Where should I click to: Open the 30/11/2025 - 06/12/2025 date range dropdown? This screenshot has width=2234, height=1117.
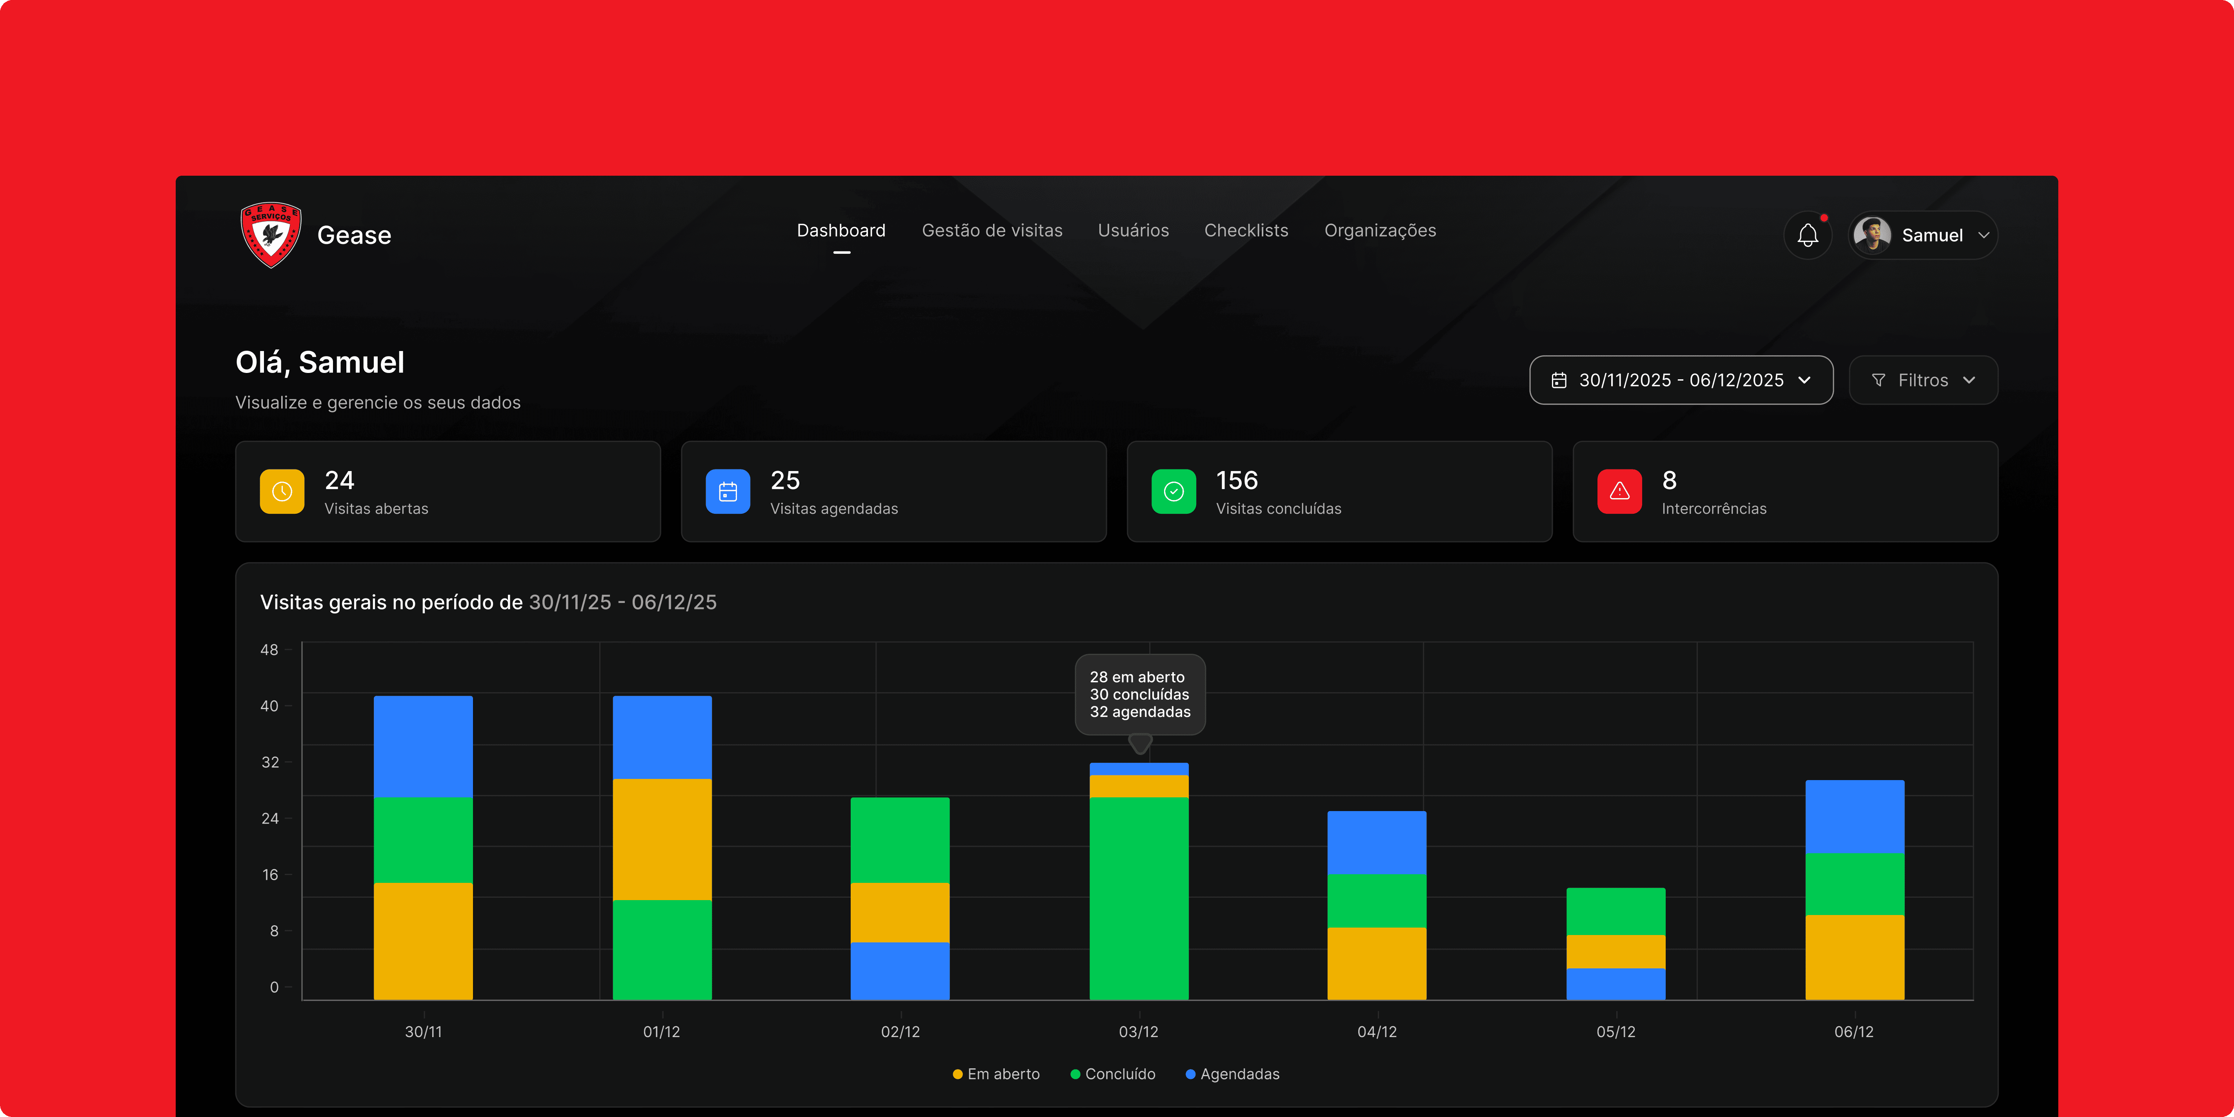pos(1681,380)
